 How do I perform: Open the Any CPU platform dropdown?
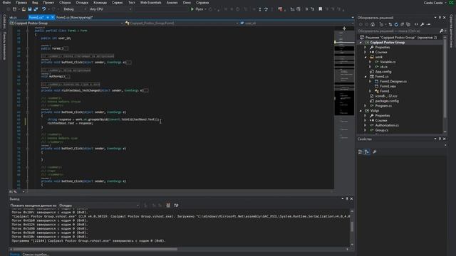point(110,9)
